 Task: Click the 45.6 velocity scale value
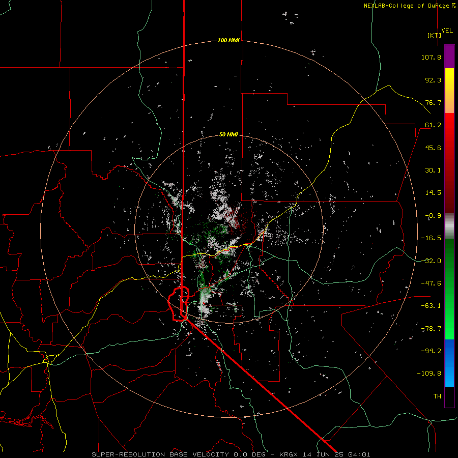pos(433,148)
